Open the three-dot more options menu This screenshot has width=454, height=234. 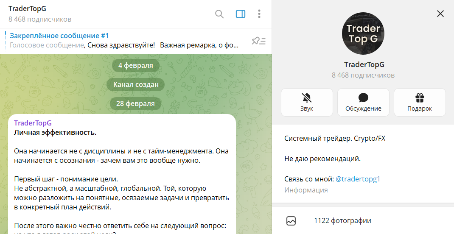point(259,14)
